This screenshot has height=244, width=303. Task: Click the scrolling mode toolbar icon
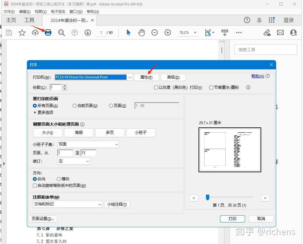click(x=225, y=33)
